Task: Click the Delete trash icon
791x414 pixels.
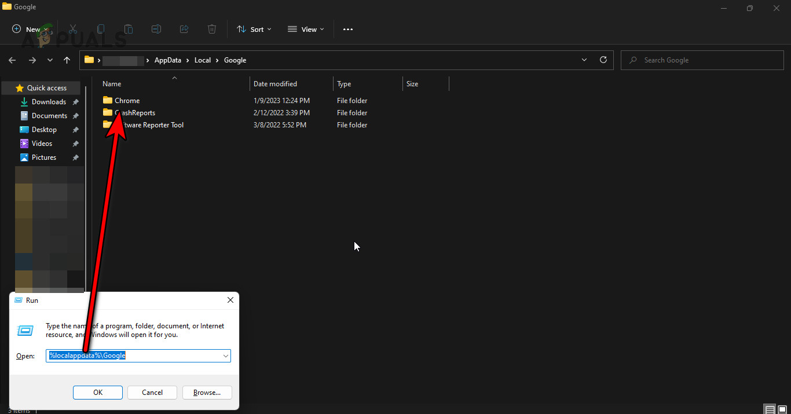Action: (212, 29)
